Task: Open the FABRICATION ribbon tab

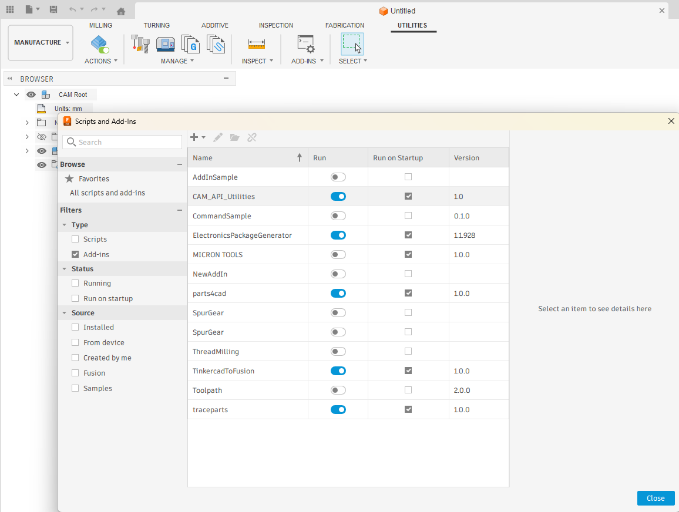Action: (345, 25)
